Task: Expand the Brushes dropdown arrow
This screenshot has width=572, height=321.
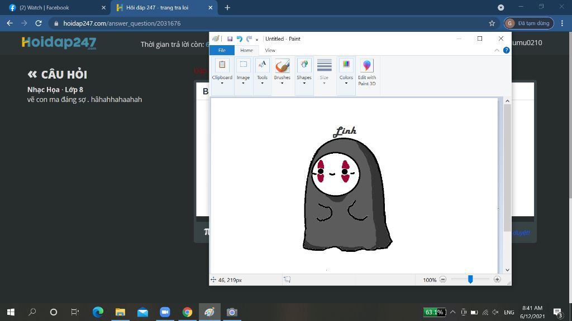Action: [x=282, y=84]
